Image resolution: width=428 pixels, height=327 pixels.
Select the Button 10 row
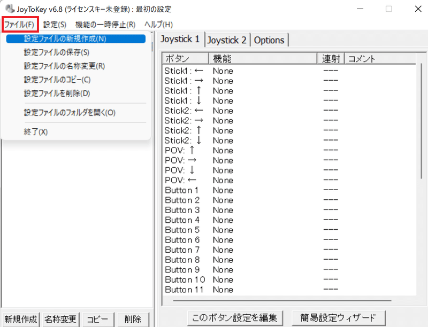289,280
